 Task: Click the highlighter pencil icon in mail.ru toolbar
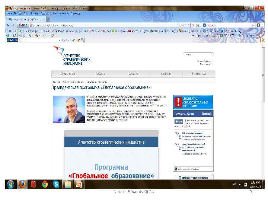click(79, 40)
